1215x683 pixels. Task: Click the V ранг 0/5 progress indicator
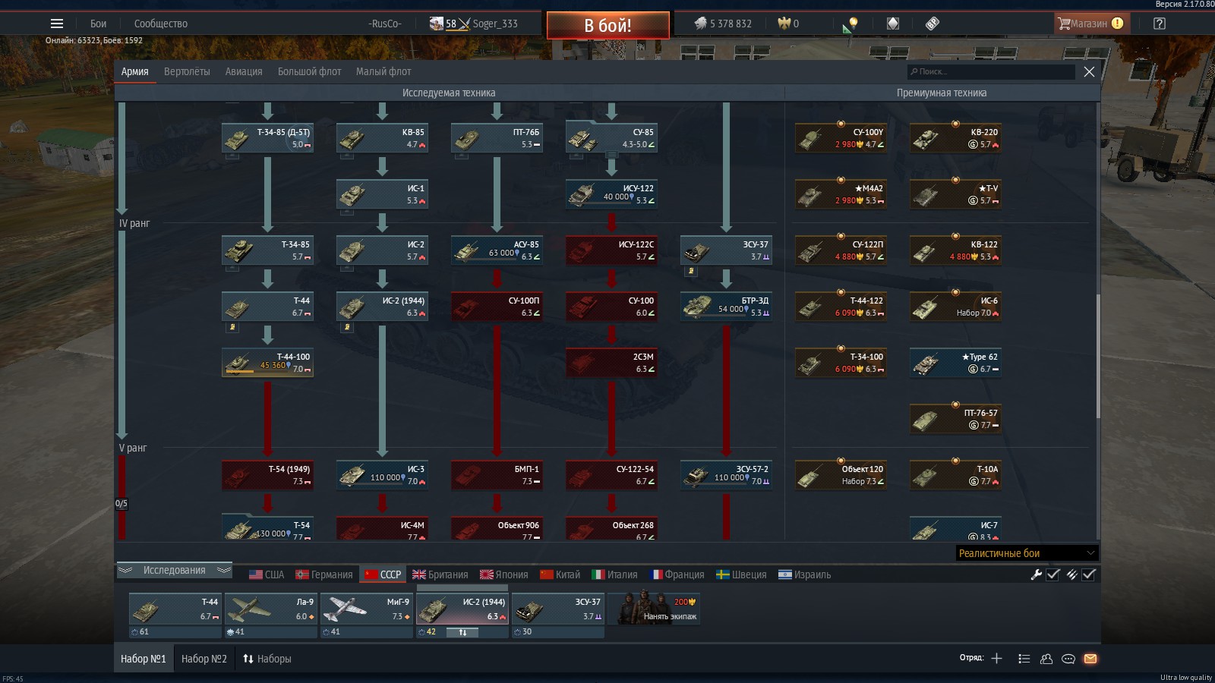point(121,503)
